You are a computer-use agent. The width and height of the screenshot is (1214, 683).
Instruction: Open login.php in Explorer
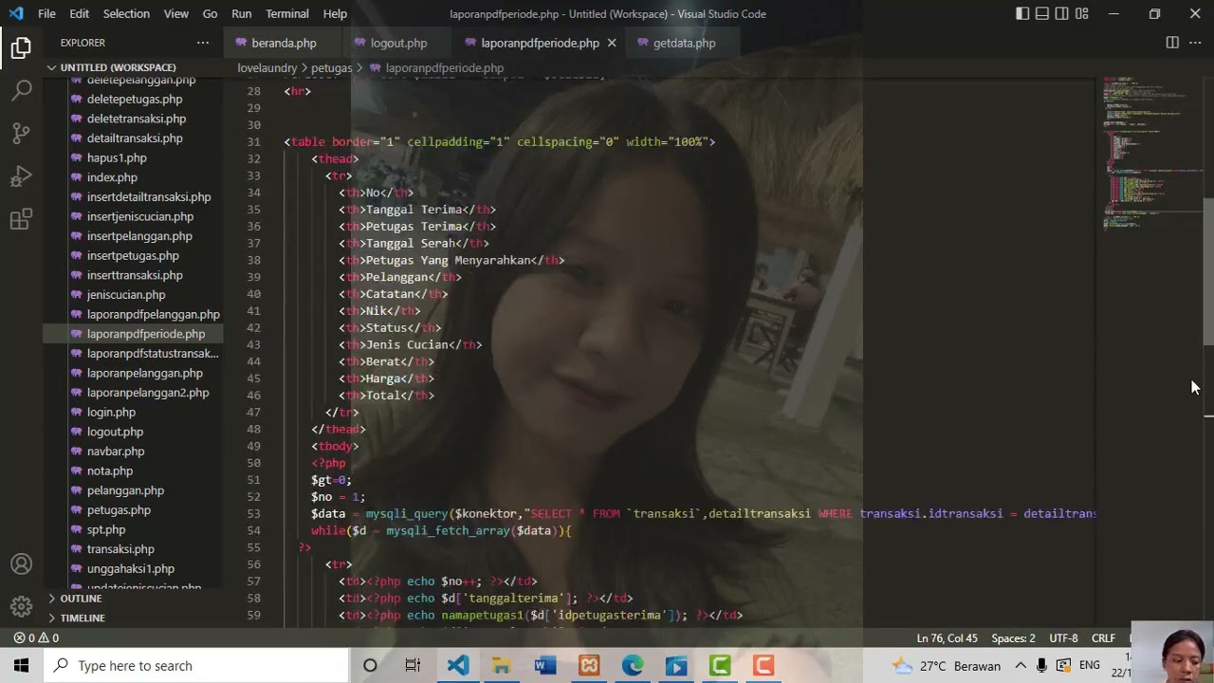(x=111, y=412)
